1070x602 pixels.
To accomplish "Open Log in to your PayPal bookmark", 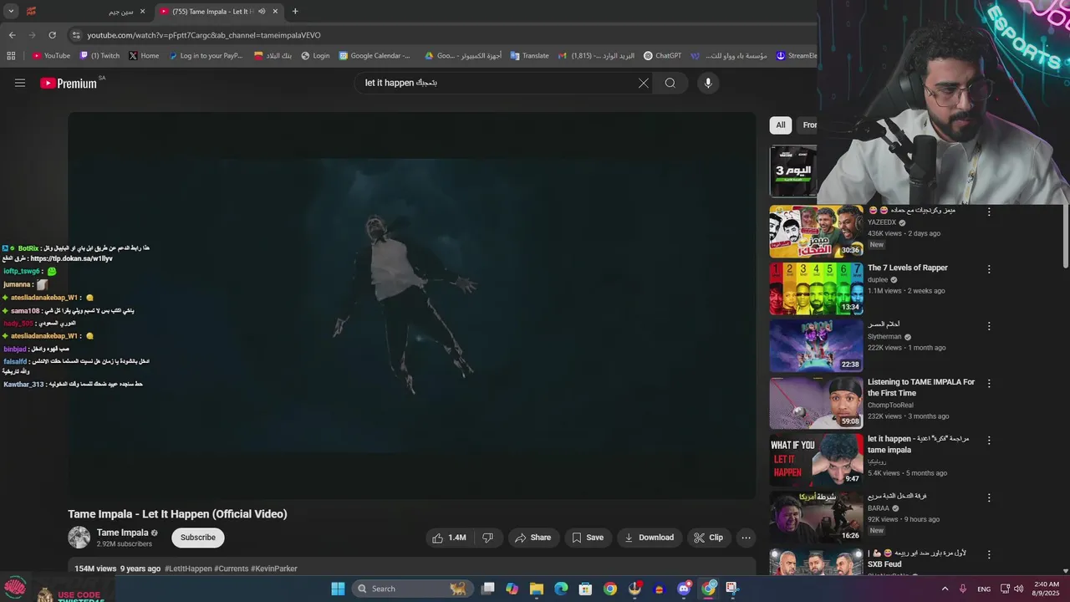I will [x=206, y=56].
